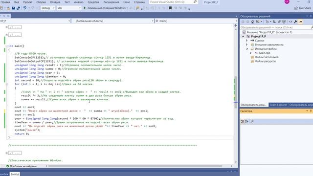Expand the Внешние зависимости node
This screenshot has height=176, width=313.
click(x=246, y=44)
